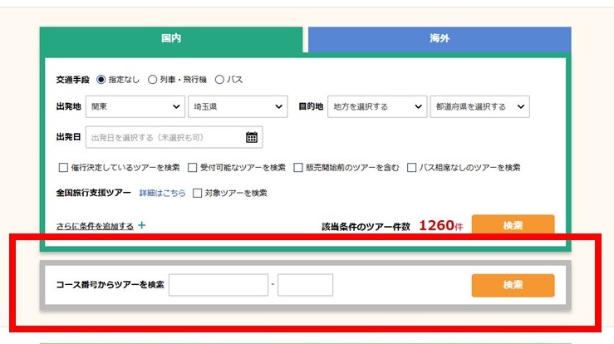Open the 地方を選択する destination dropdown
Image resolution: width=614 pixels, height=344 pixels.
[376, 106]
